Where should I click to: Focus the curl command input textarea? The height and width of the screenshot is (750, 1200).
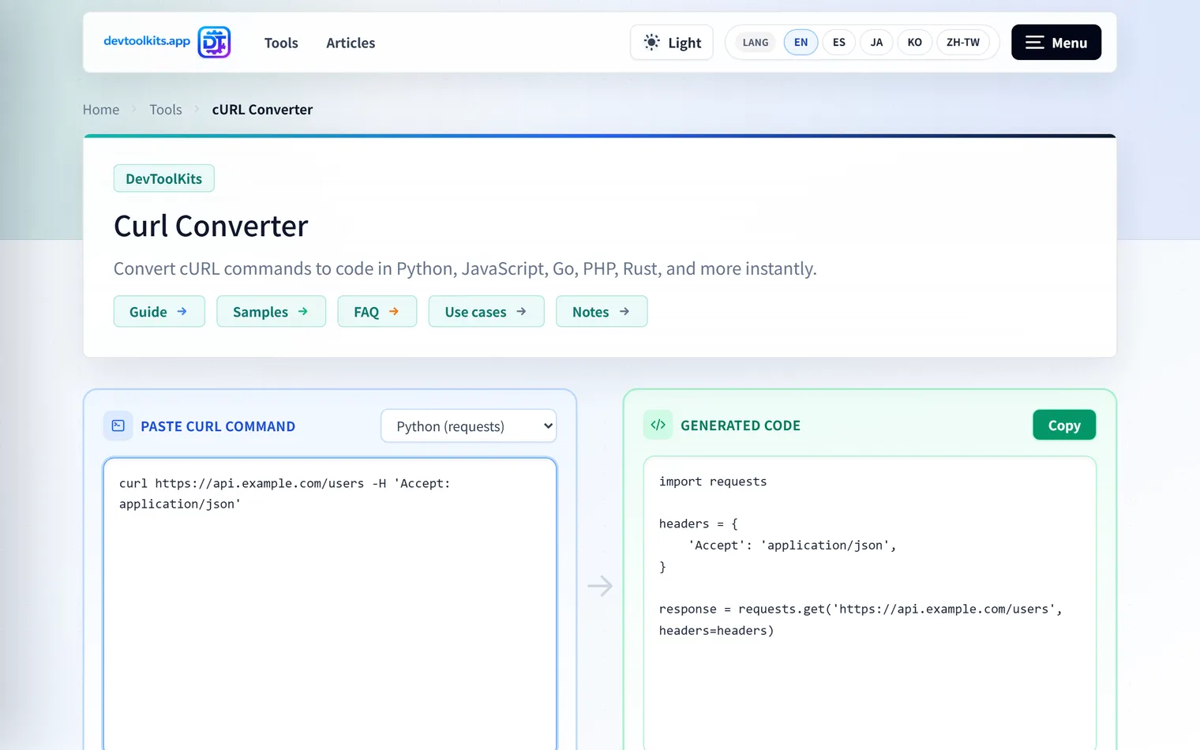(x=330, y=604)
